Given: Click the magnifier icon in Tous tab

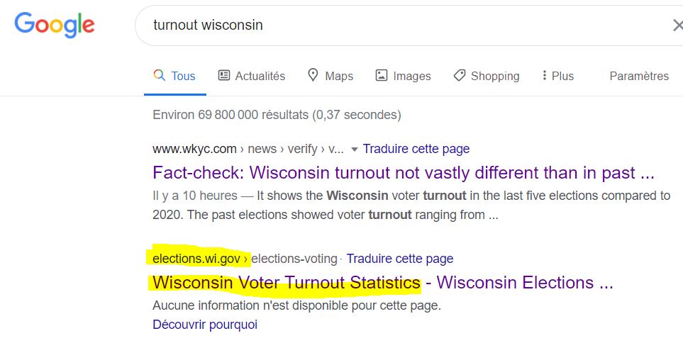Looking at the screenshot, I should (160, 75).
